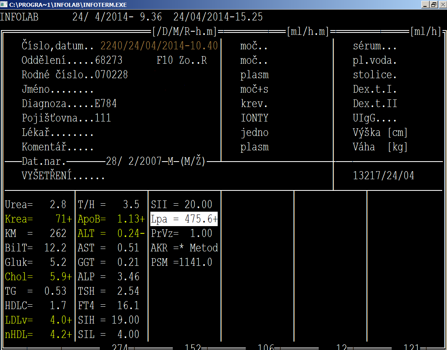Image resolution: width=447 pixels, height=350 pixels.
Task: Click the birth date 28/ 2/2007
Action: click(134, 161)
